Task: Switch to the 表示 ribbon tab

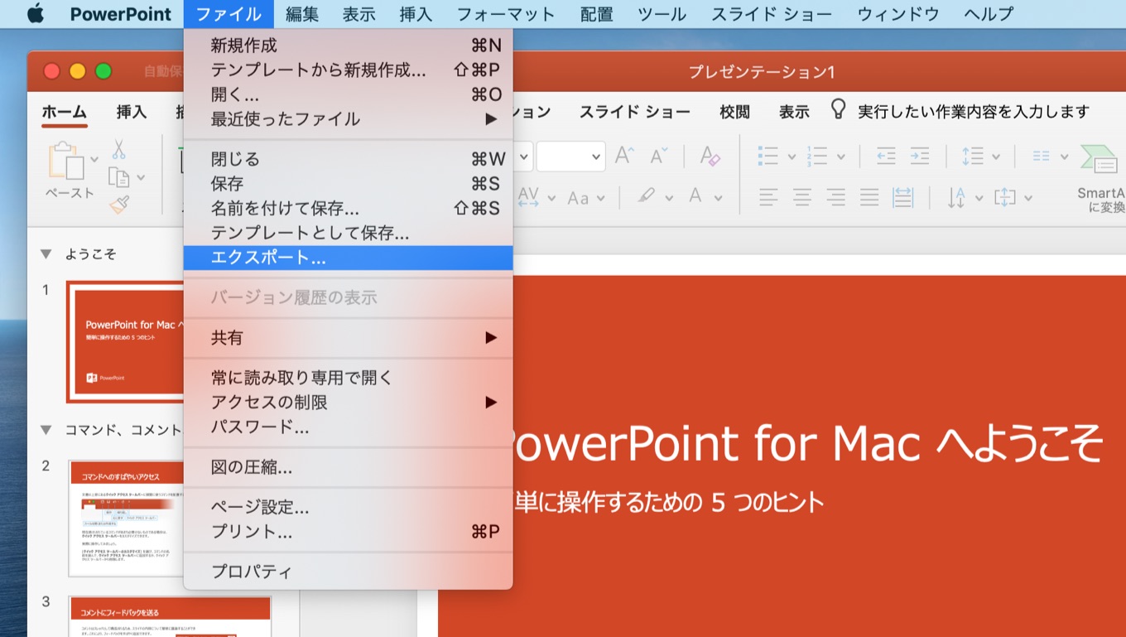Action: (x=794, y=112)
